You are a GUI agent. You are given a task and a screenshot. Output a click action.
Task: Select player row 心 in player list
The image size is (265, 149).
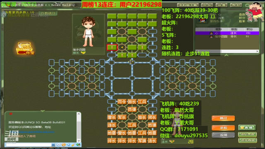(227, 33)
